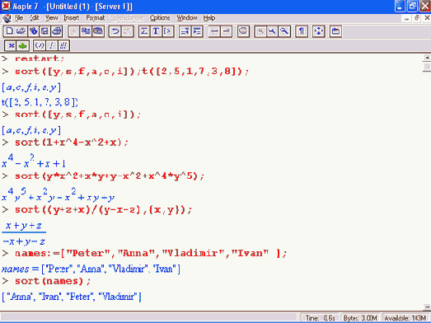Click the Available memory status field
This screenshot has height=323, width=431.
[x=405, y=318]
